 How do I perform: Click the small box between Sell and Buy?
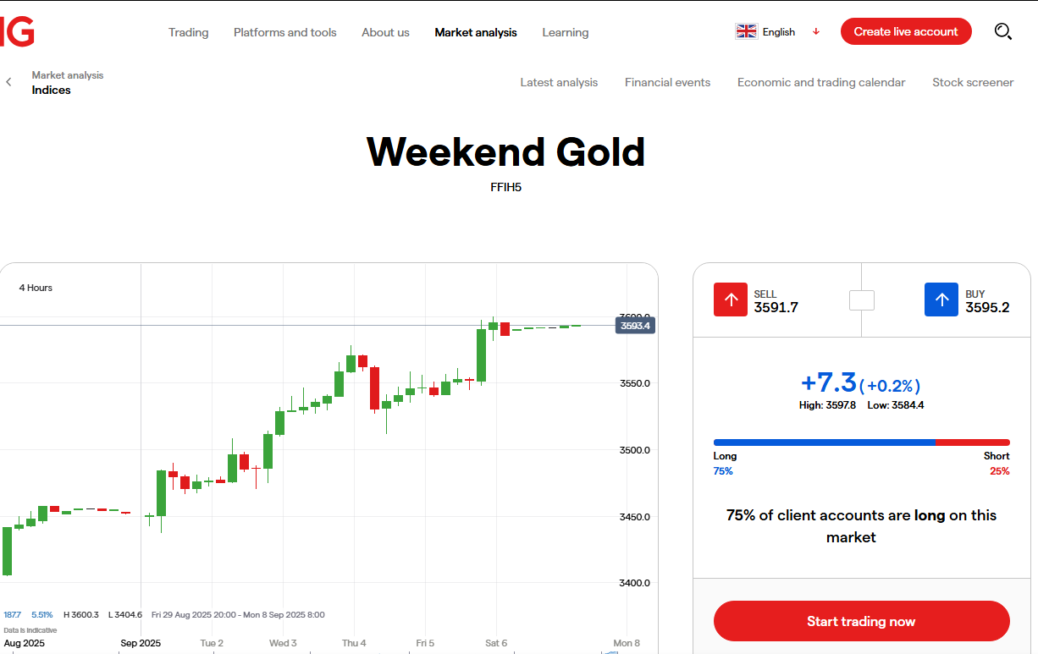click(x=862, y=300)
